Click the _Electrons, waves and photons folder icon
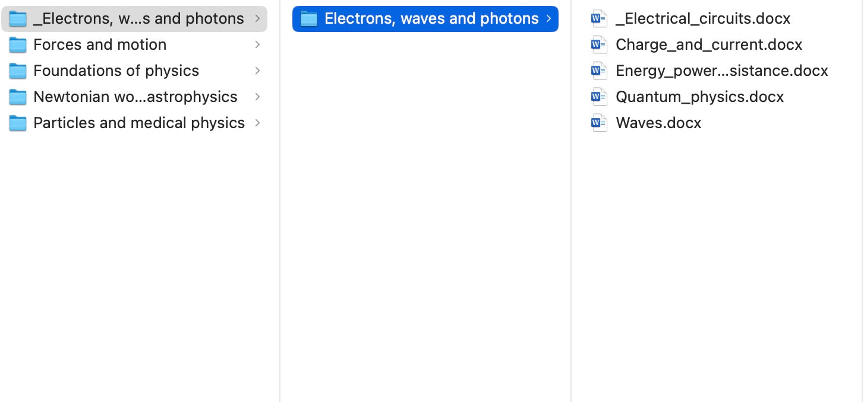 18,19
